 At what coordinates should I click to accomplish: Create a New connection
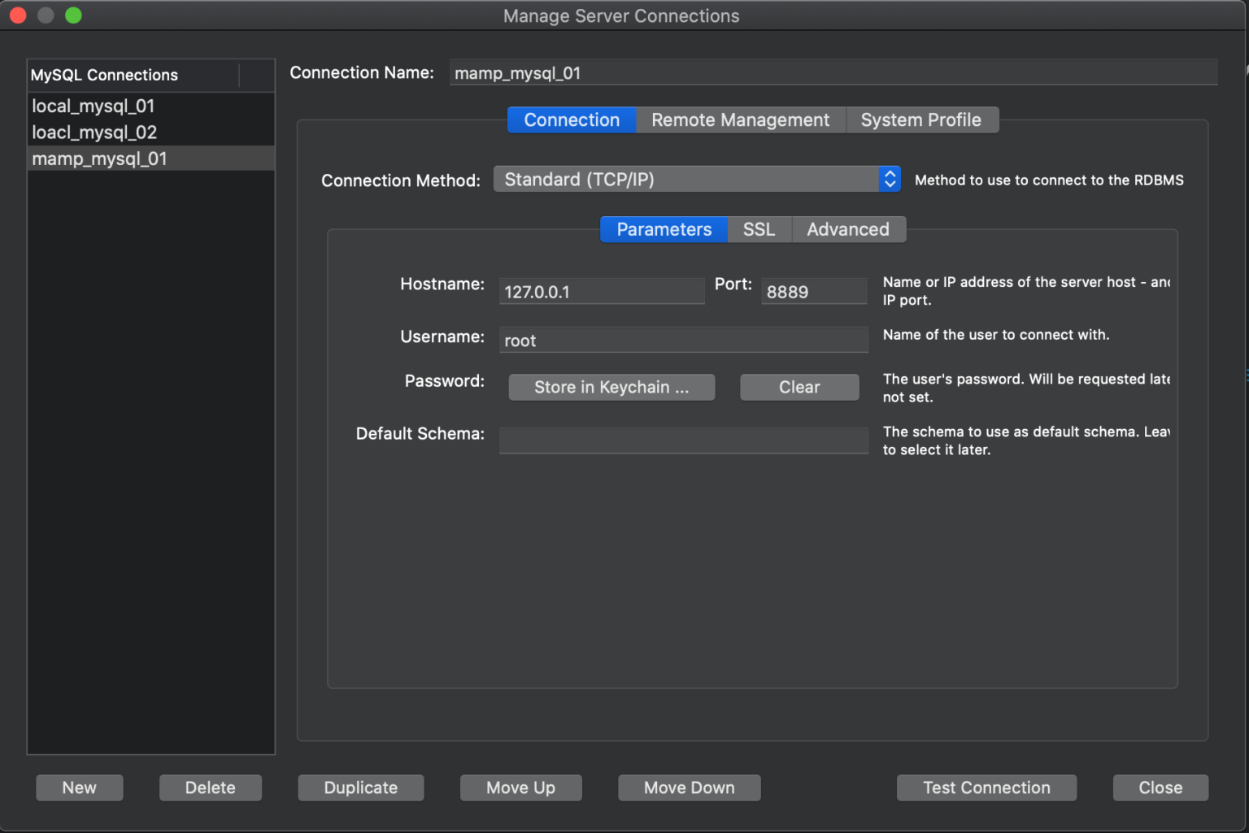click(80, 787)
